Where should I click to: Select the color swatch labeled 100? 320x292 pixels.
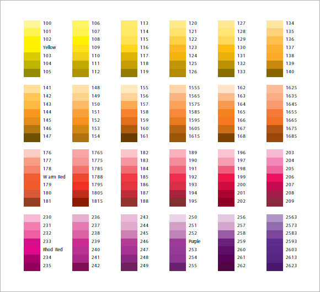[x=32, y=24]
